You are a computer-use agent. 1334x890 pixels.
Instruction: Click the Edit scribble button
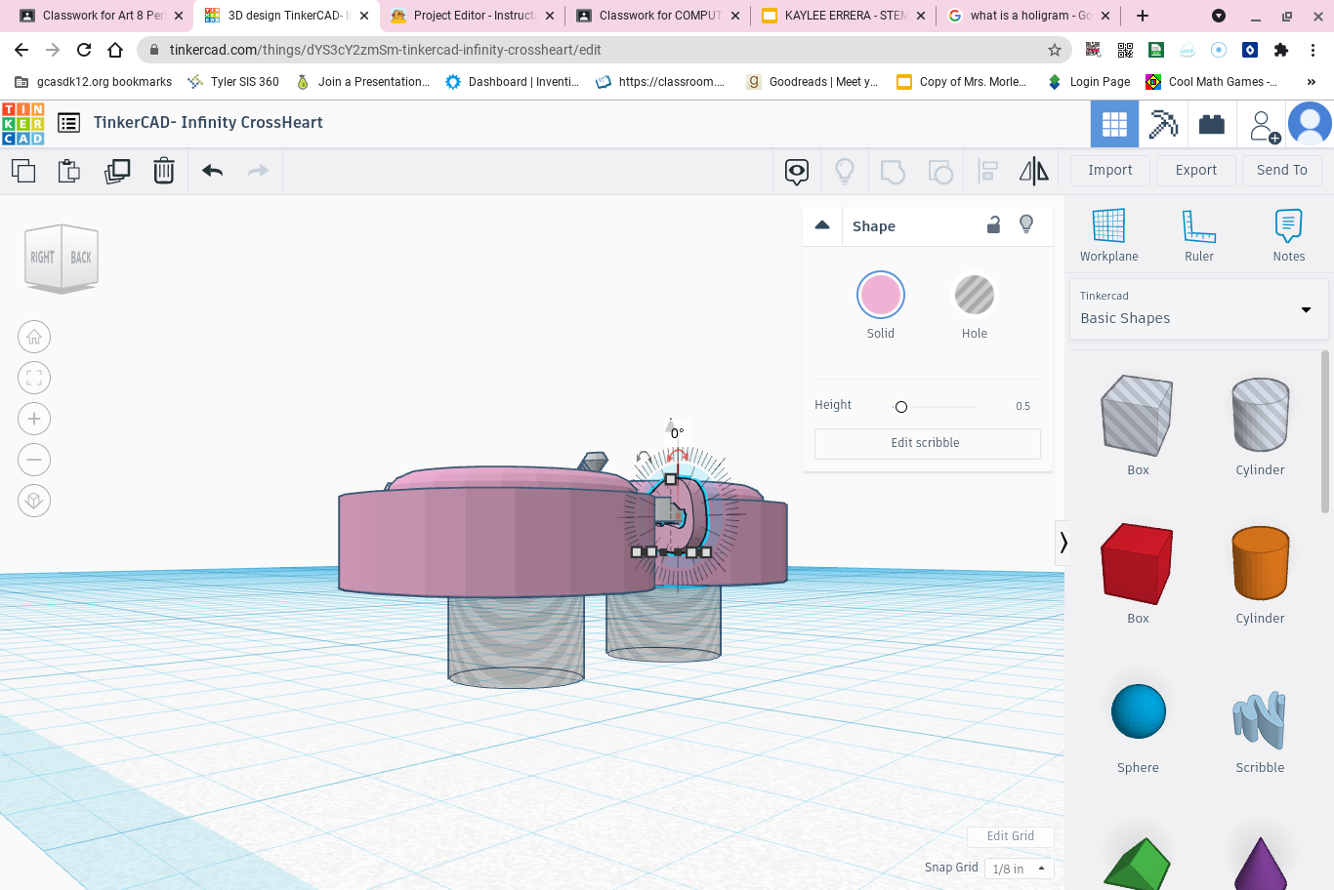click(x=927, y=443)
